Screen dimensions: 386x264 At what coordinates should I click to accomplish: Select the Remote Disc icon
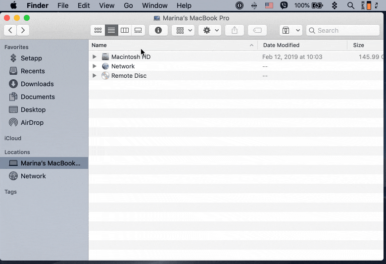click(x=105, y=75)
